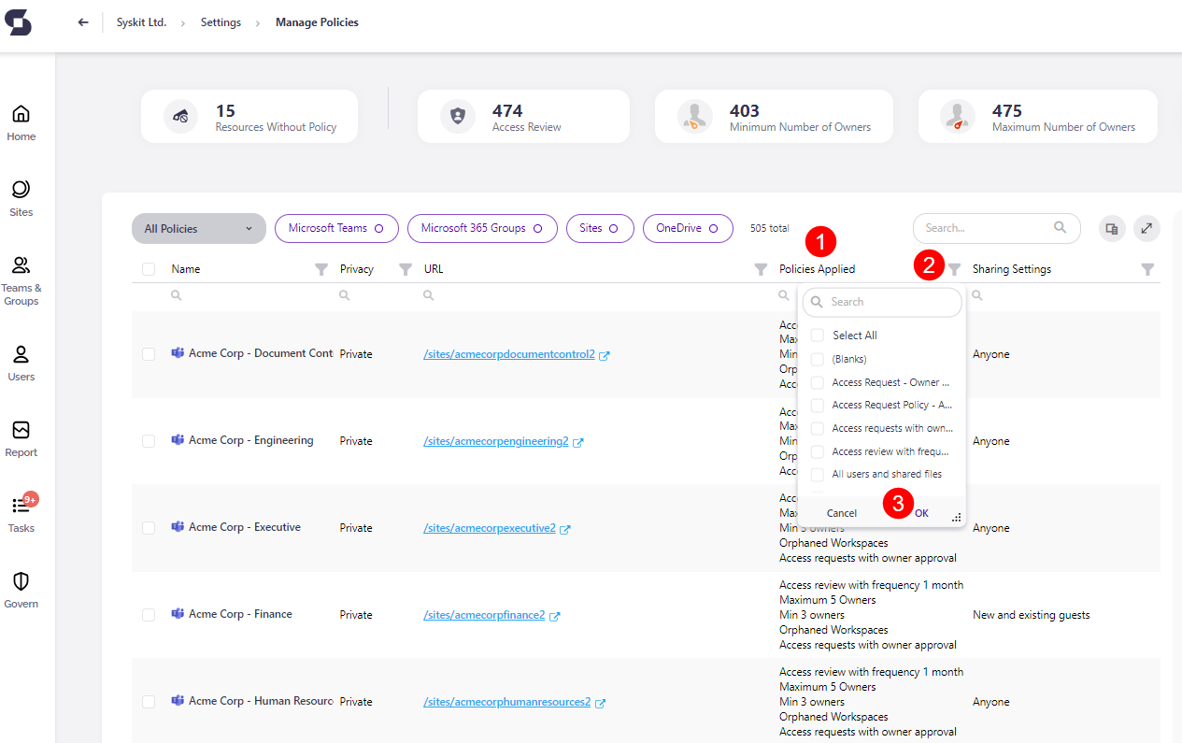Select the Acme Corp - Engineering row checkbox
Viewport: 1182px width, 743px height.
pos(149,440)
